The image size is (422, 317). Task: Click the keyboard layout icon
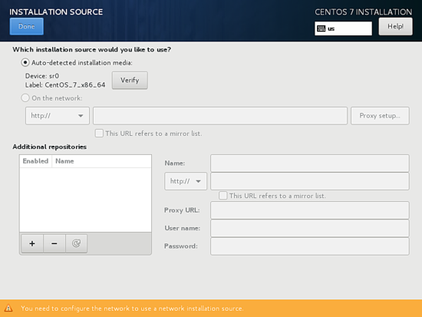click(x=321, y=28)
